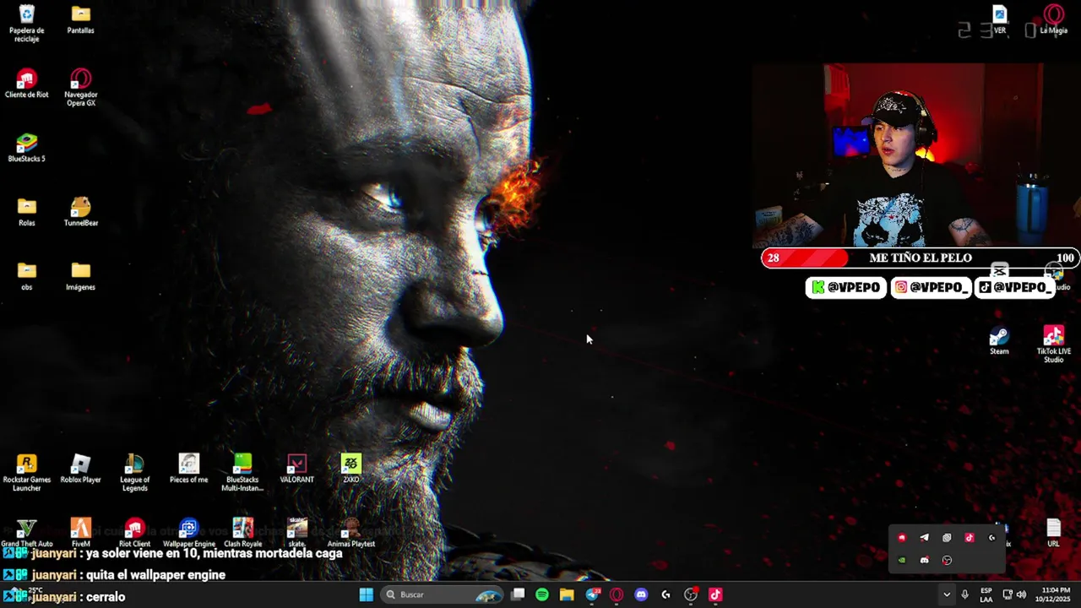Screen dimensions: 1081x608
Task: Open Navegador Opera GX shortcut
Action: 80,87
